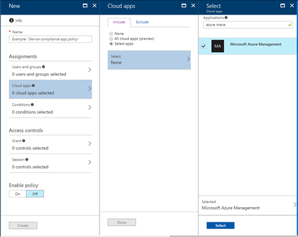This screenshot has width=298, height=237.
Task: Switch to the Include tab
Action: (119, 22)
